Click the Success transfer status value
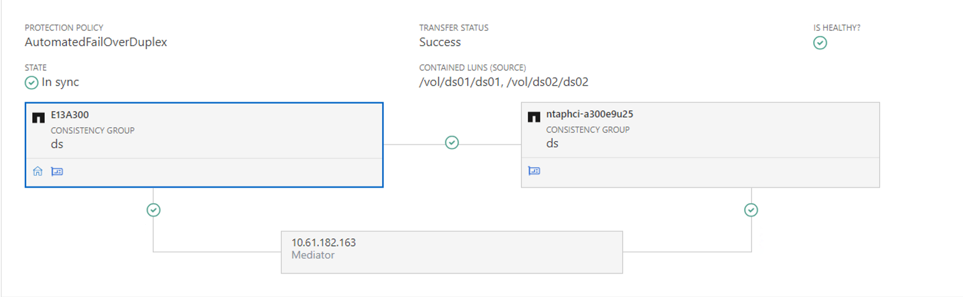This screenshot has width=963, height=297. 440,42
